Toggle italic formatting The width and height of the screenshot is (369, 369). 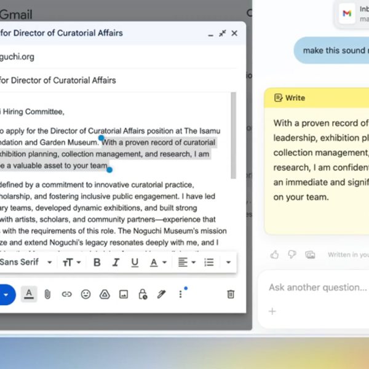pos(116,262)
